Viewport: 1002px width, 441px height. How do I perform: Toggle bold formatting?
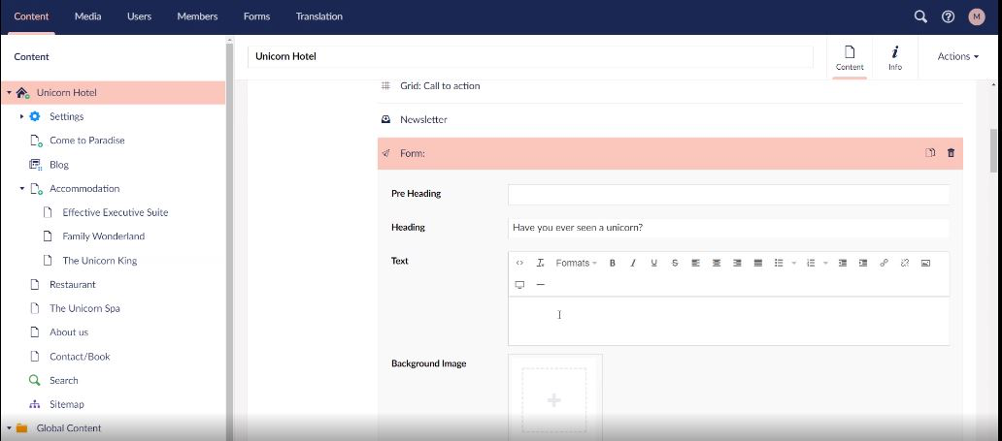click(613, 263)
